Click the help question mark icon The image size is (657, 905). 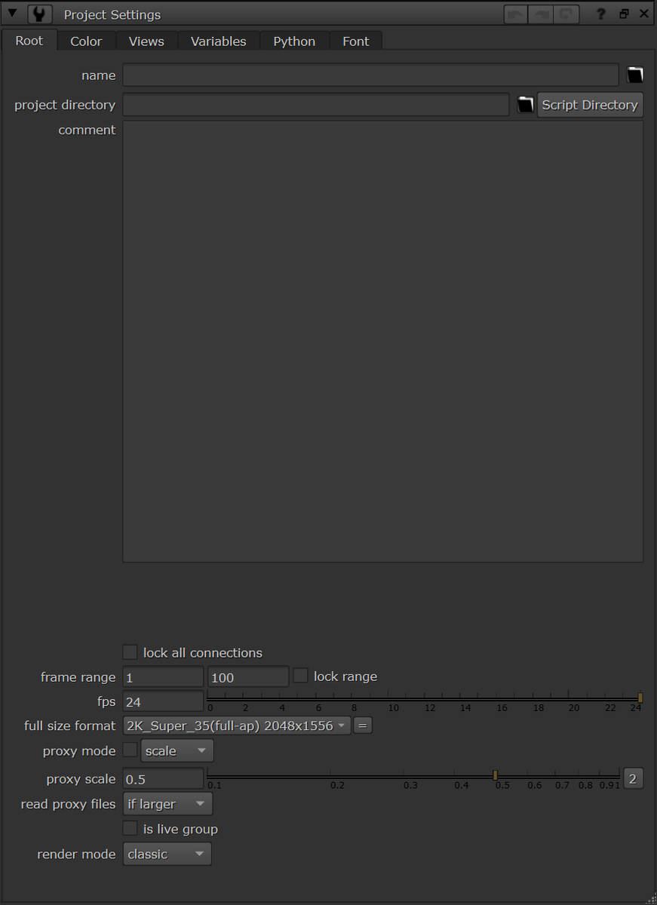click(601, 14)
